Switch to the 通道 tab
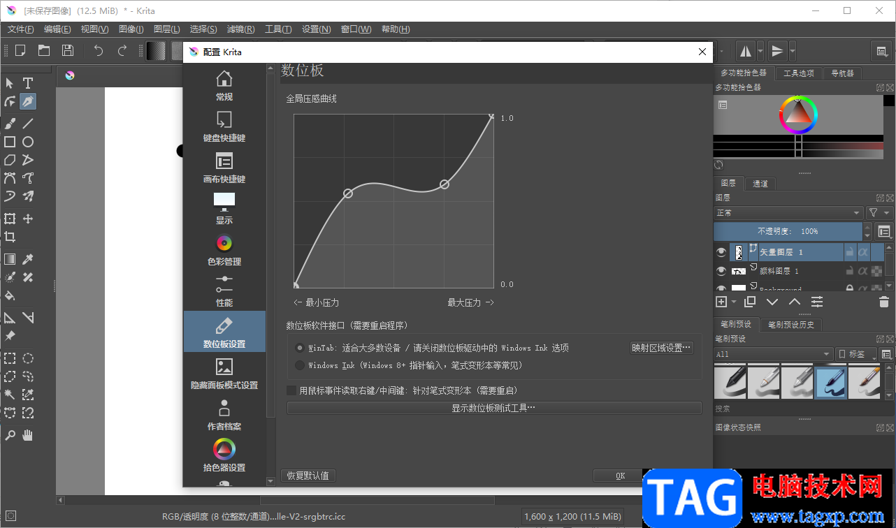 point(760,184)
